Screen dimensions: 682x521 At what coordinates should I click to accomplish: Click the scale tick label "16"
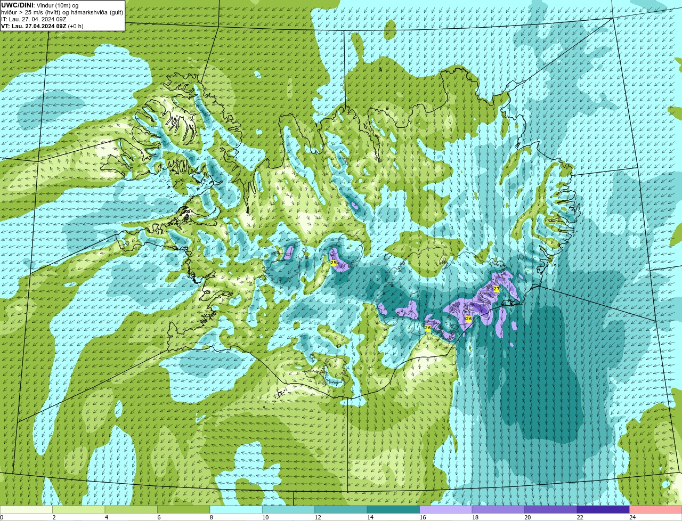click(x=423, y=517)
